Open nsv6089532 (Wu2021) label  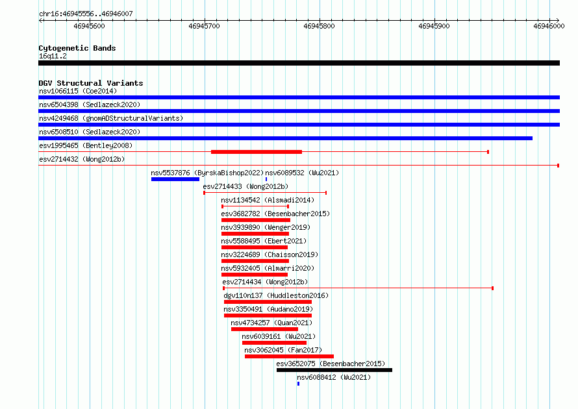click(302, 173)
